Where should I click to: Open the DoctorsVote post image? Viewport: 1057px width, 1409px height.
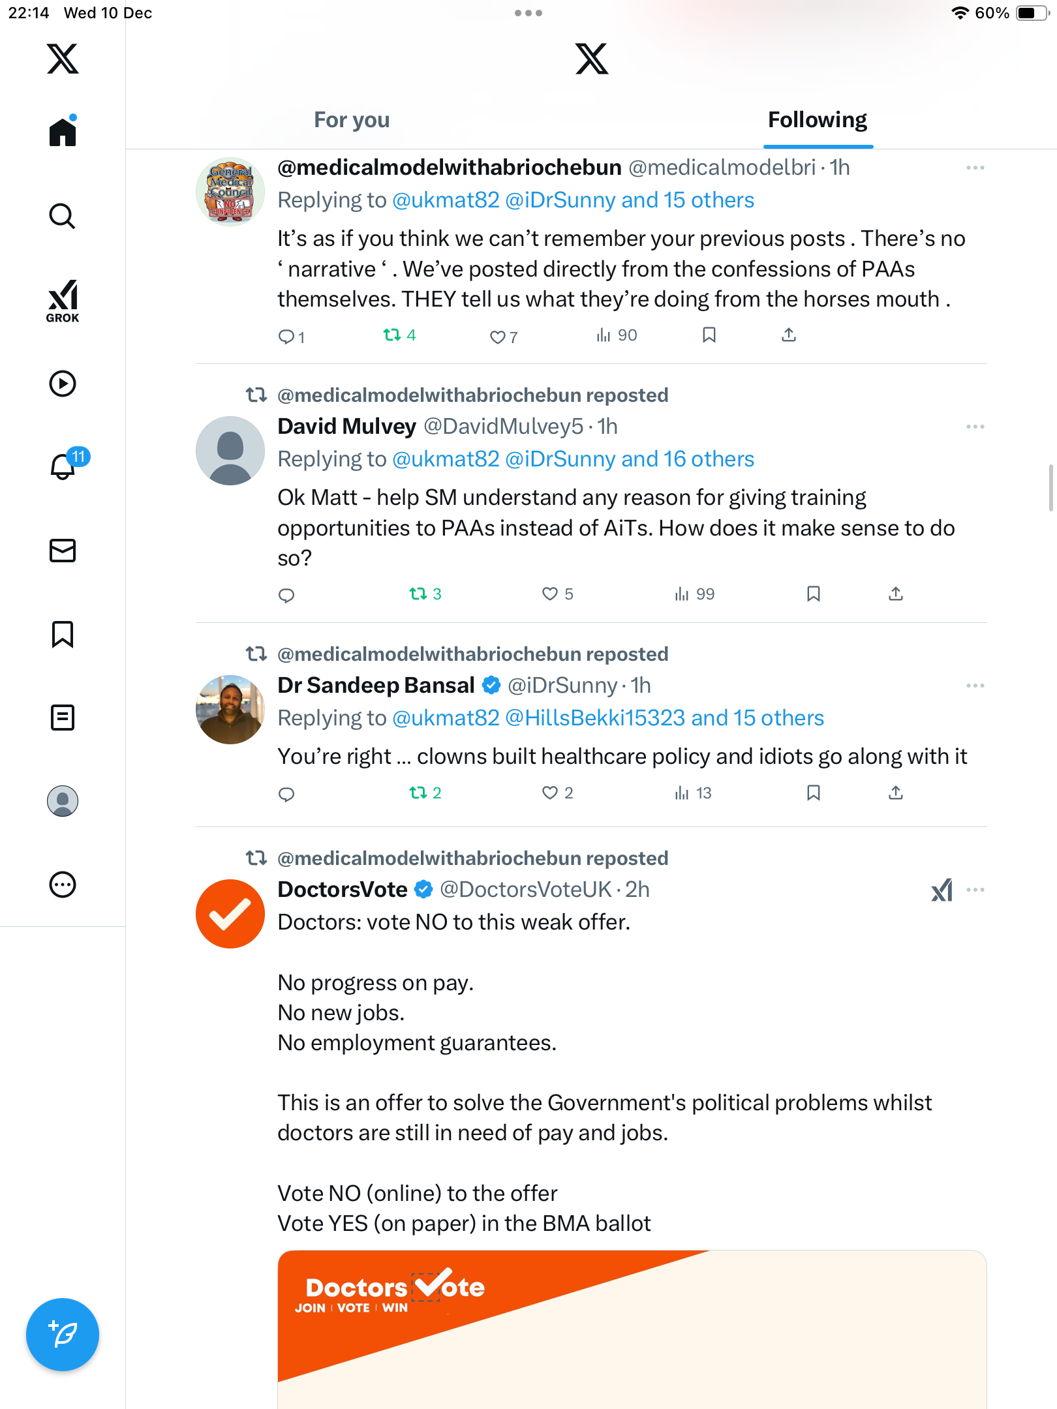pyautogui.click(x=632, y=1329)
